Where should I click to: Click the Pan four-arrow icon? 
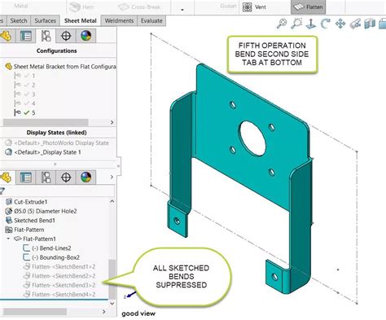pos(340,24)
